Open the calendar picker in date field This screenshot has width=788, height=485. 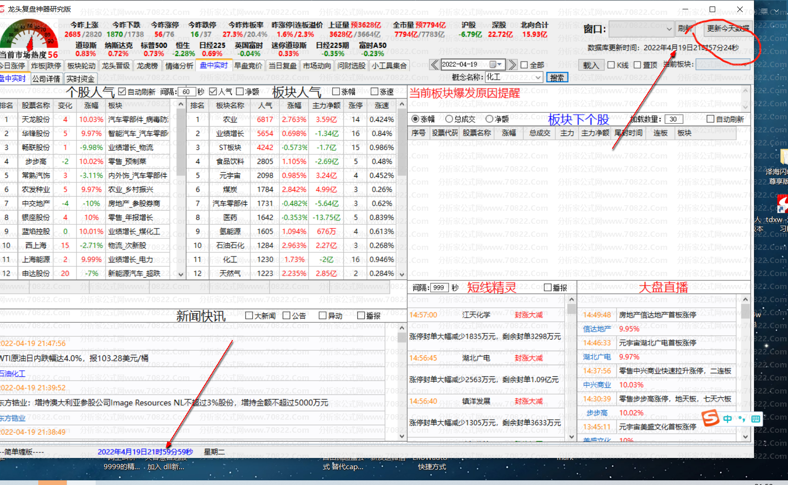tap(493, 64)
